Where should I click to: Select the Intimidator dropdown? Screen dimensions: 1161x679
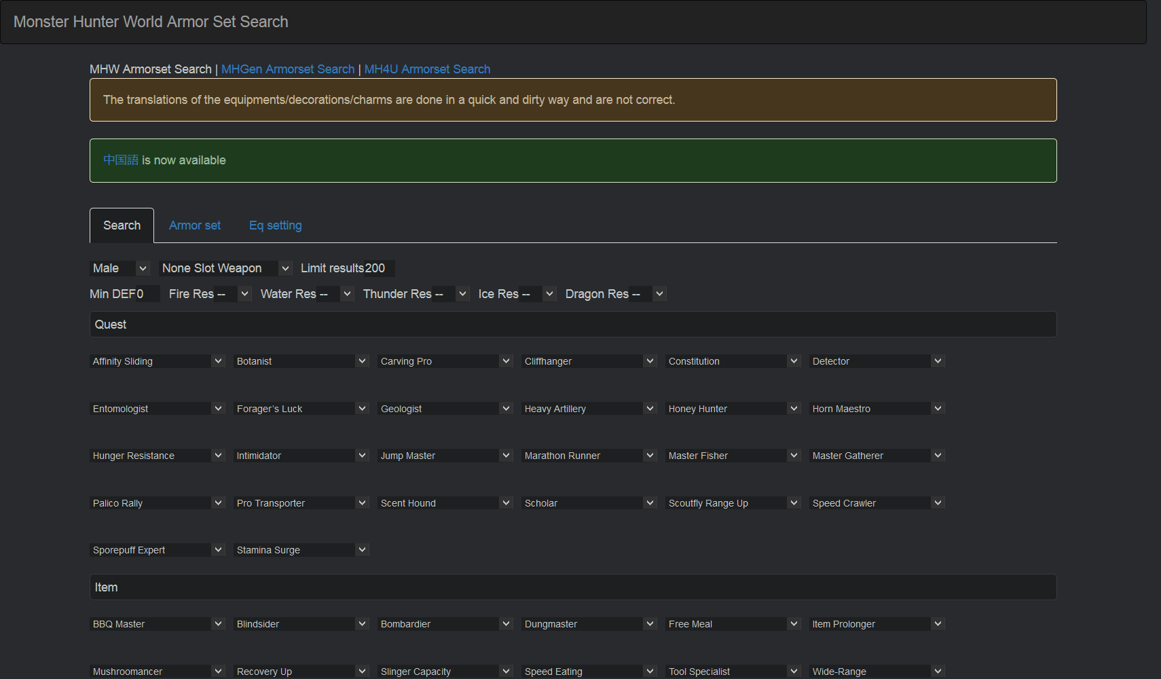pyautogui.click(x=301, y=456)
